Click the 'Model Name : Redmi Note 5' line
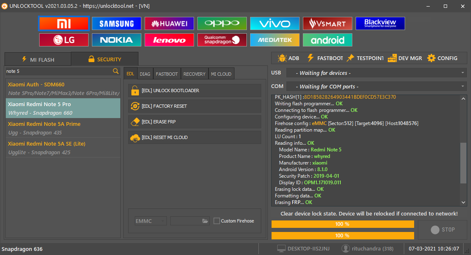 point(310,150)
